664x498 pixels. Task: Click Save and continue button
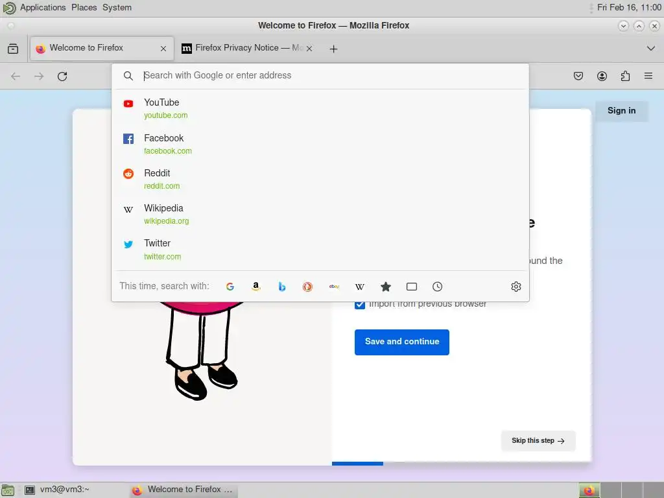click(402, 342)
